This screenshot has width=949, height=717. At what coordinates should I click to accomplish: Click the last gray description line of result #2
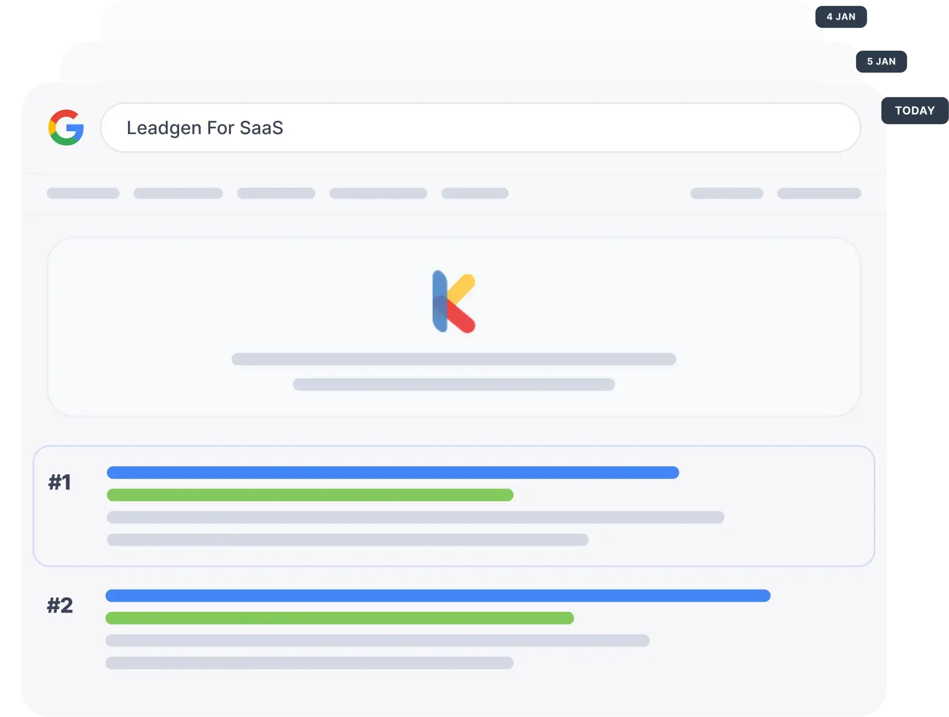coord(309,662)
